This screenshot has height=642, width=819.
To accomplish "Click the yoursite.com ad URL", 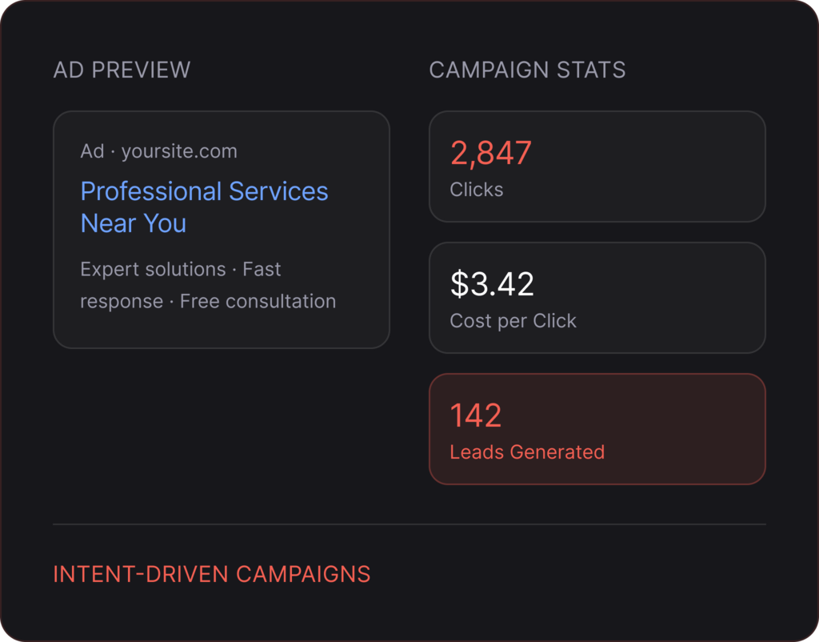I will click(x=179, y=151).
